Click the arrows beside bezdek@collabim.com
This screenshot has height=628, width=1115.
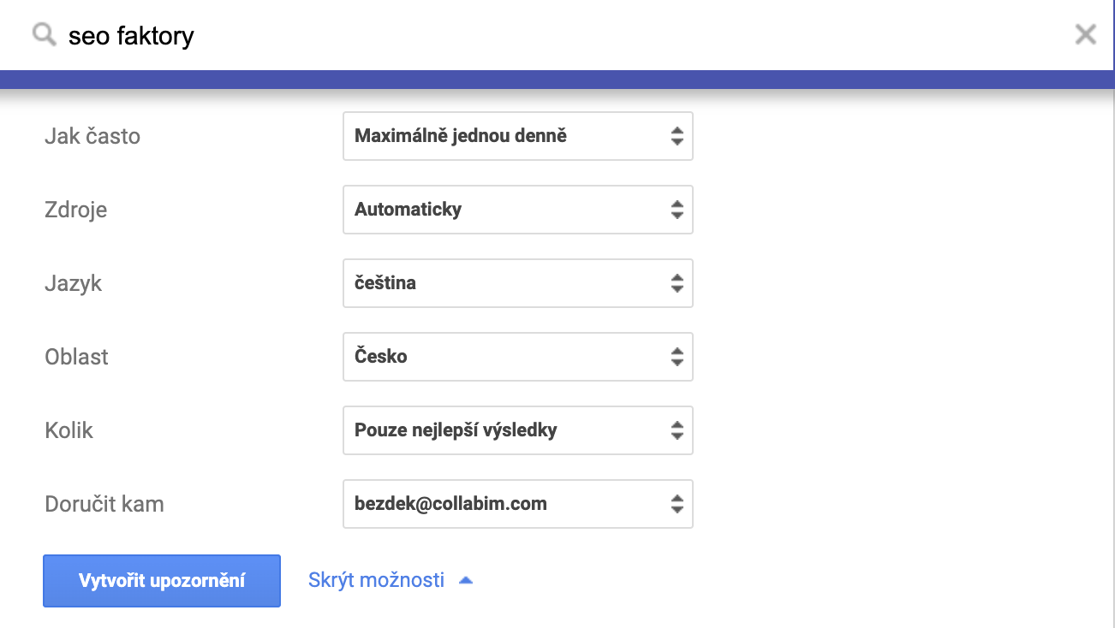677,504
